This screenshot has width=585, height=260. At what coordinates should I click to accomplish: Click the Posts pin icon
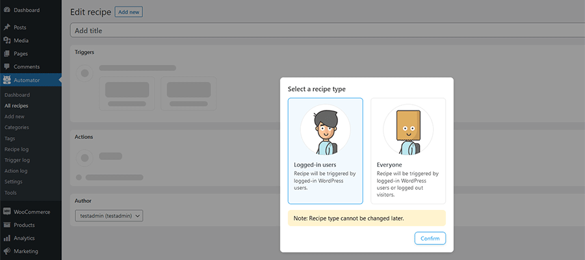point(6,27)
